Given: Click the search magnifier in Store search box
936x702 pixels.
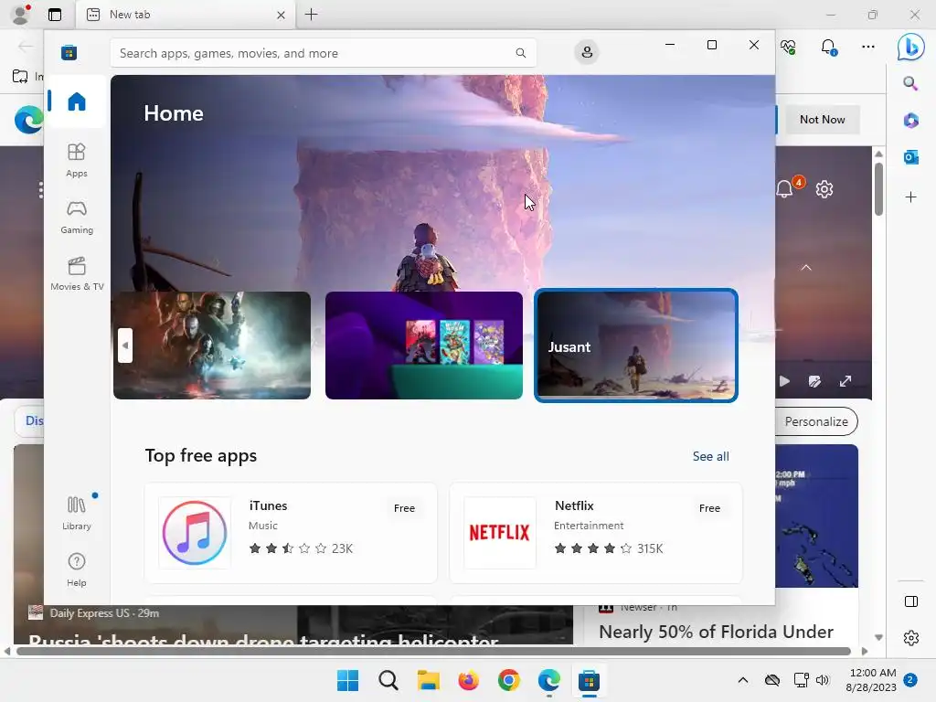Looking at the screenshot, I should (520, 53).
